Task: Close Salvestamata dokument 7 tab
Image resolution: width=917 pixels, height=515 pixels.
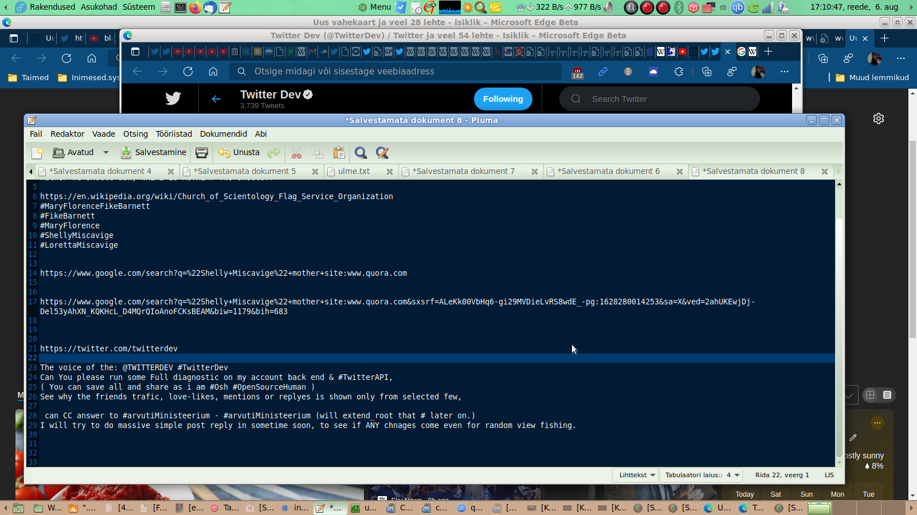Action: pyautogui.click(x=535, y=172)
